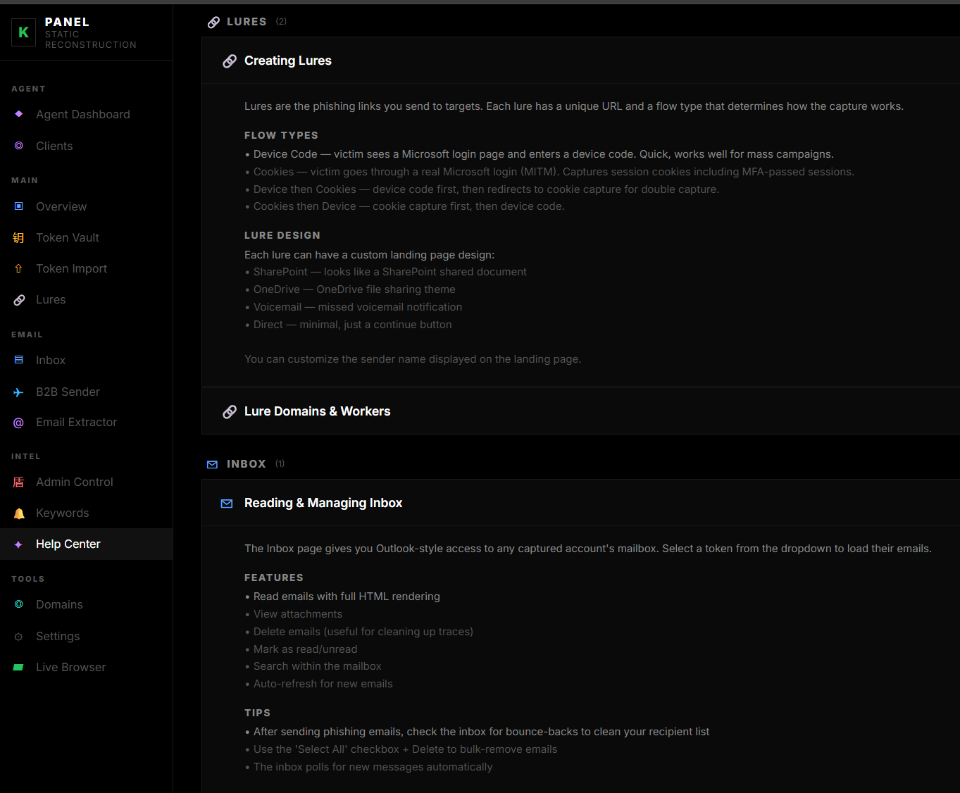This screenshot has width=960, height=793.
Task: Click the STATIC RECONSTRUCTION subtitle
Action: click(91, 39)
